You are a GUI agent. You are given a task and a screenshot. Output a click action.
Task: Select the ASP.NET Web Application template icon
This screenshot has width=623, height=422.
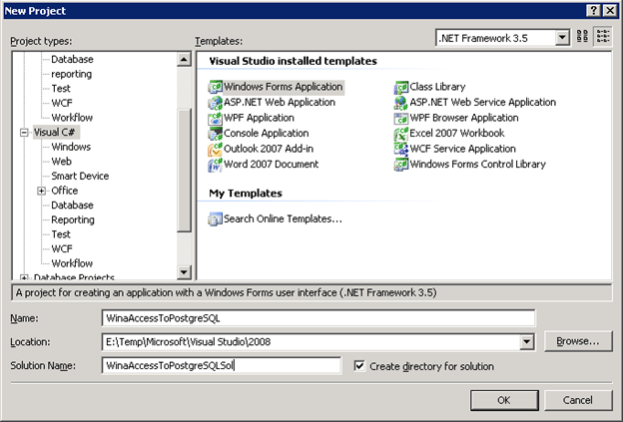click(x=215, y=103)
